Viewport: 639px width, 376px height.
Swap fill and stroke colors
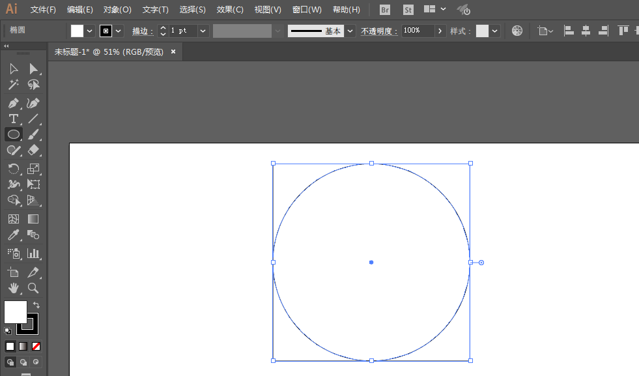[37, 304]
